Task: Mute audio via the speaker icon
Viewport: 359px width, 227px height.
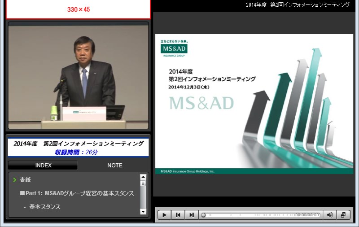Action: pos(330,215)
